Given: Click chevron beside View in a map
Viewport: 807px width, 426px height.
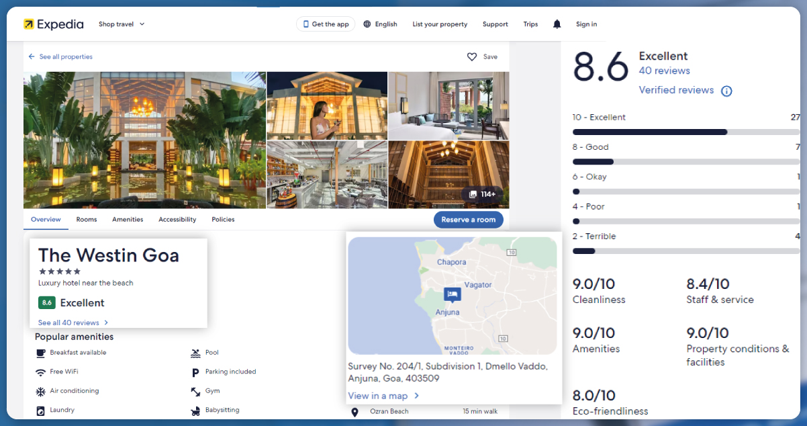Looking at the screenshot, I should point(416,396).
